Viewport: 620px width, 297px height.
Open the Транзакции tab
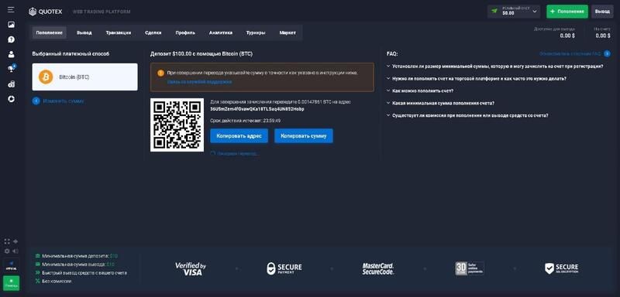(x=119, y=32)
